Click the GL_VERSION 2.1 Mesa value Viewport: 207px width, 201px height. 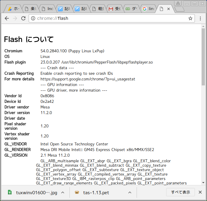coord(55,155)
